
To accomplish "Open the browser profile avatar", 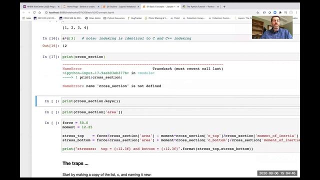I will click(x=291, y=12).
